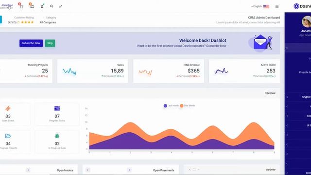Click the right arrow in Open Payements card

(x=129, y=170)
